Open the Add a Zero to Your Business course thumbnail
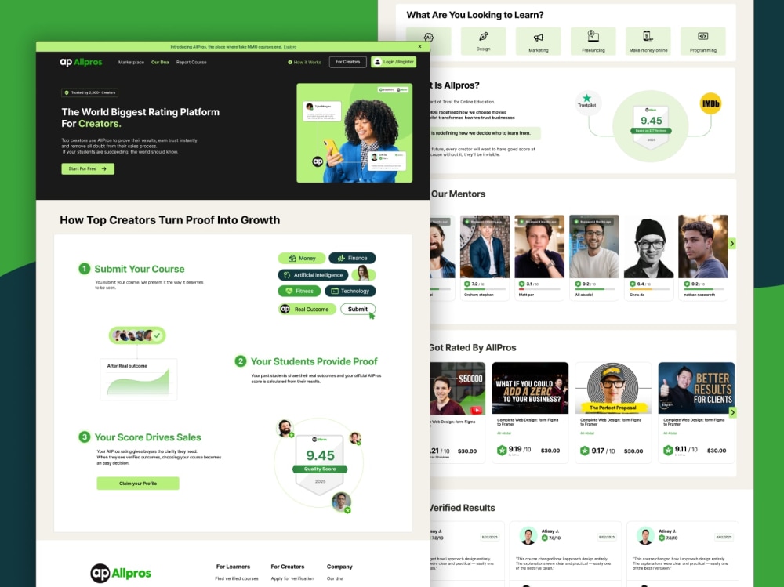784x587 pixels. pos(530,388)
